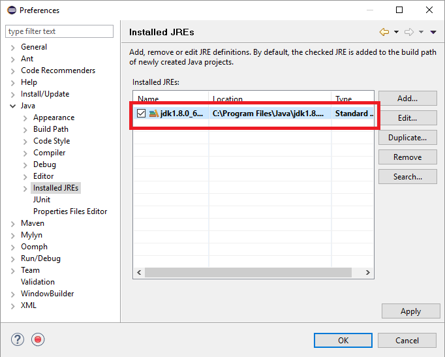445x357 pixels.
Task: Select the Installed JREs tree item
Action: click(x=55, y=188)
